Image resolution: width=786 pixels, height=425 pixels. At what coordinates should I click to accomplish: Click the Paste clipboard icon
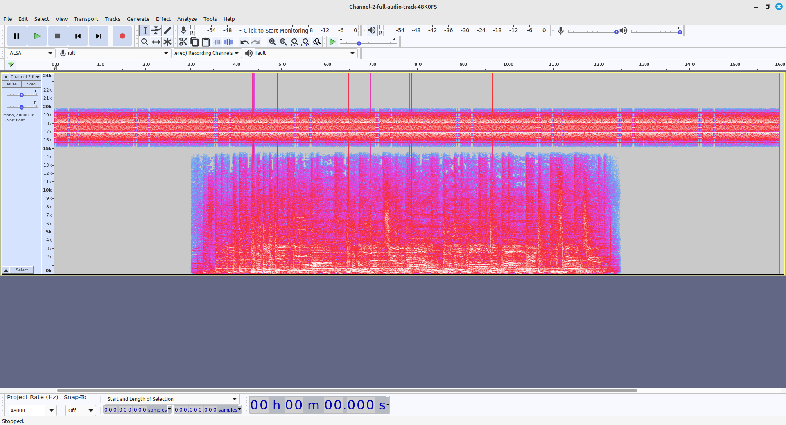[x=206, y=42]
